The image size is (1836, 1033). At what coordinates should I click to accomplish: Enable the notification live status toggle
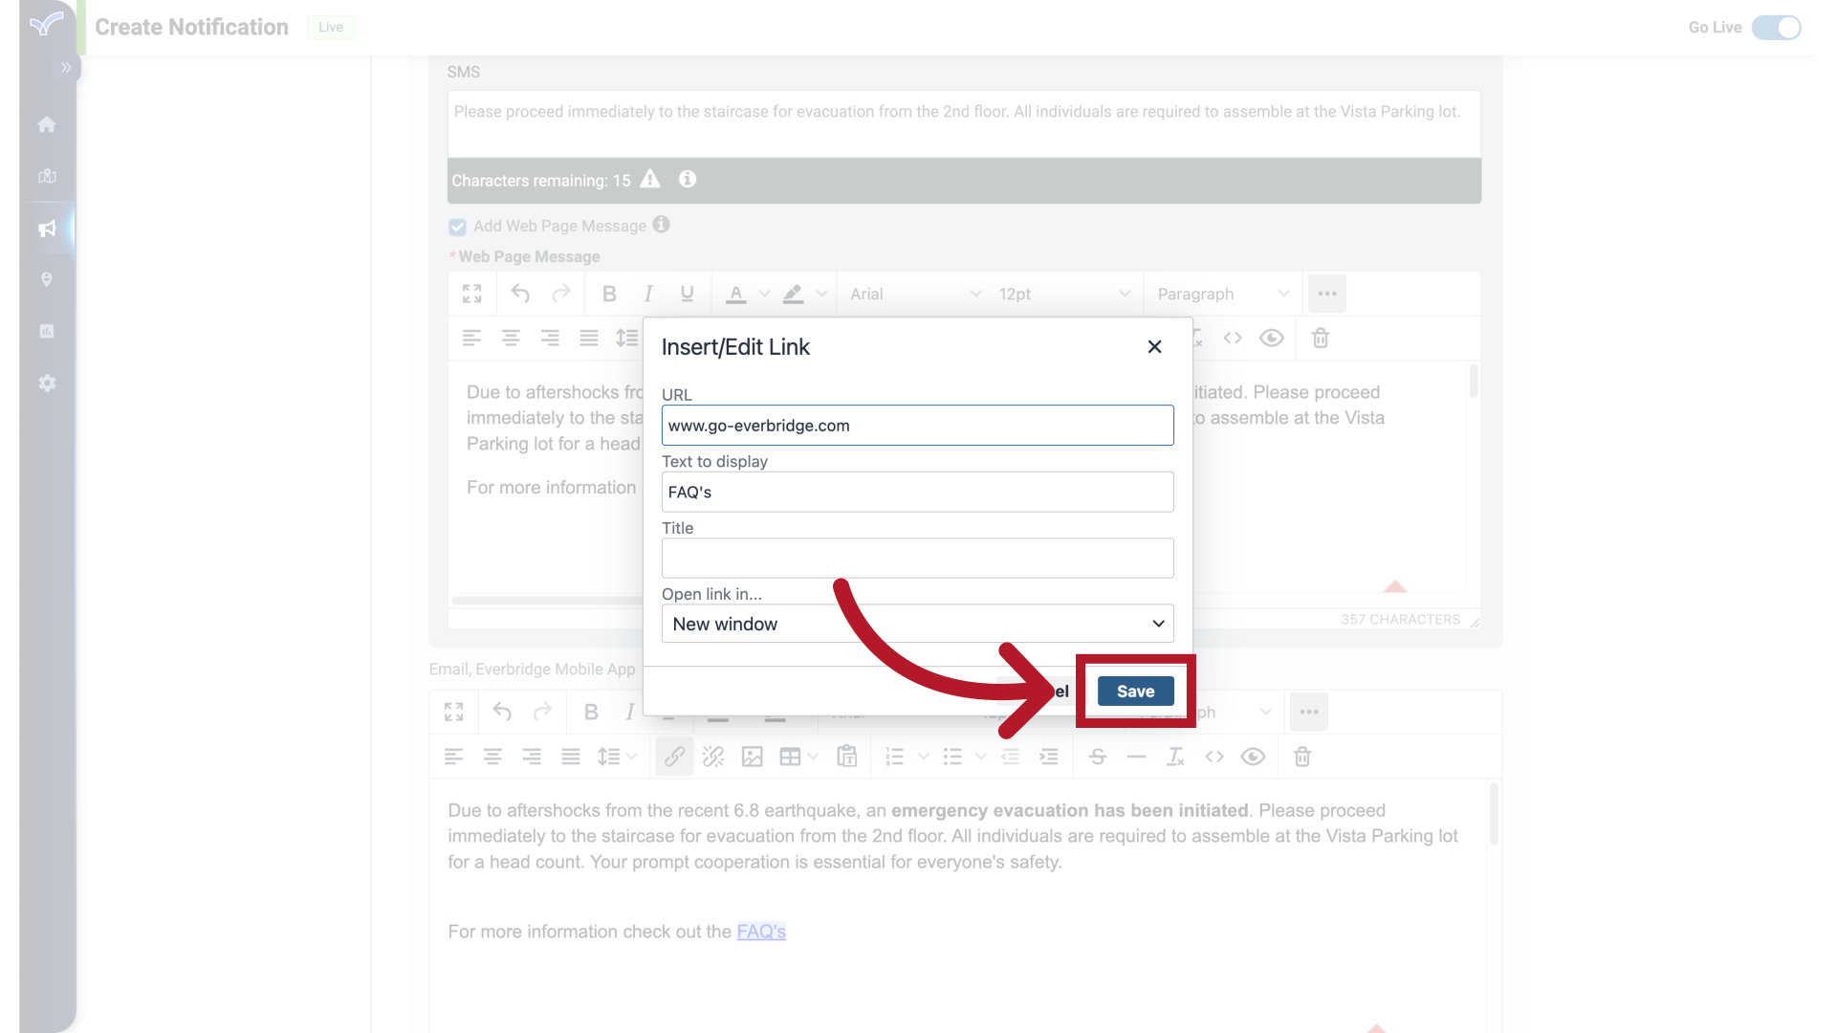tap(1780, 27)
